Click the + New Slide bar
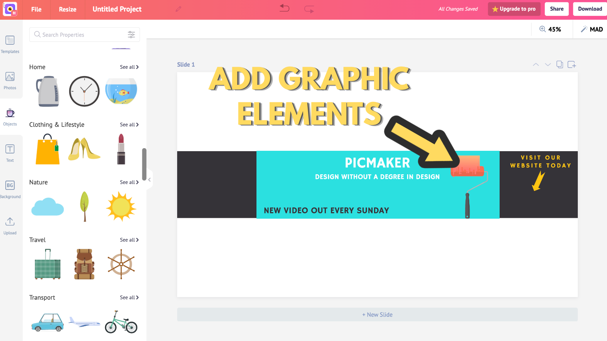 [377, 314]
